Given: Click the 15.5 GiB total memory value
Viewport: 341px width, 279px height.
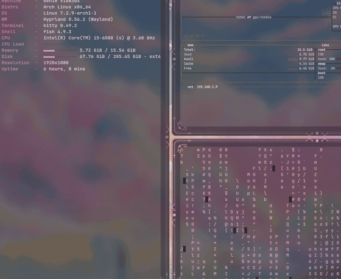Looking at the screenshot, I should tap(305, 50).
